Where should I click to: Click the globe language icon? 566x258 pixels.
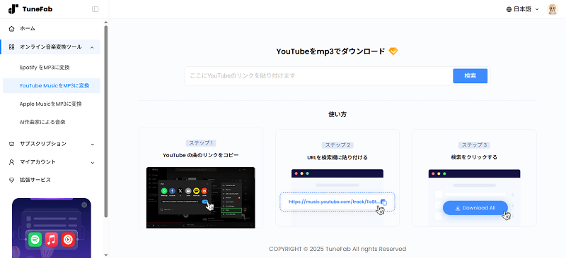(509, 9)
